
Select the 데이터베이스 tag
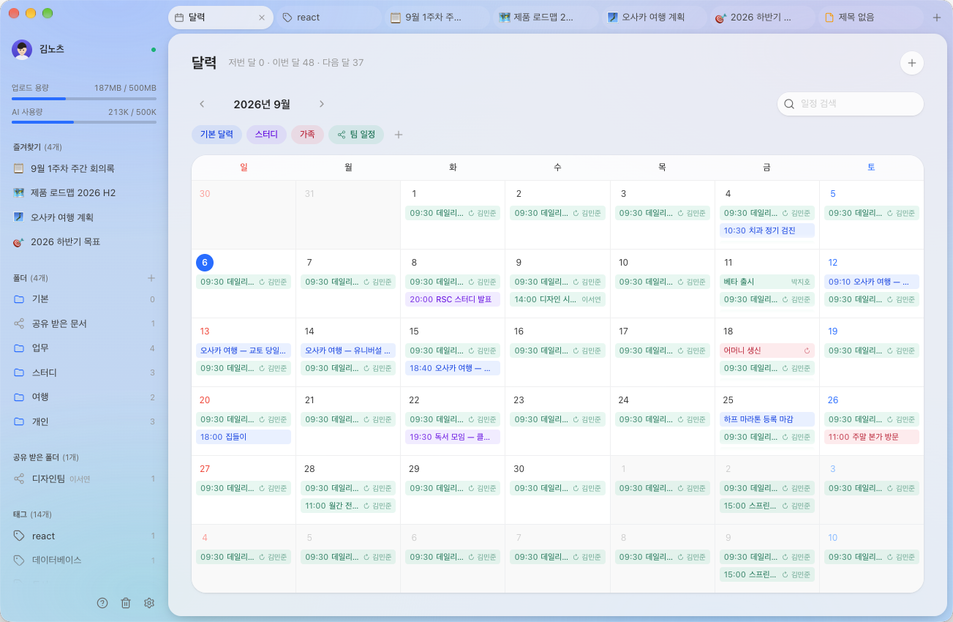(x=84, y=561)
